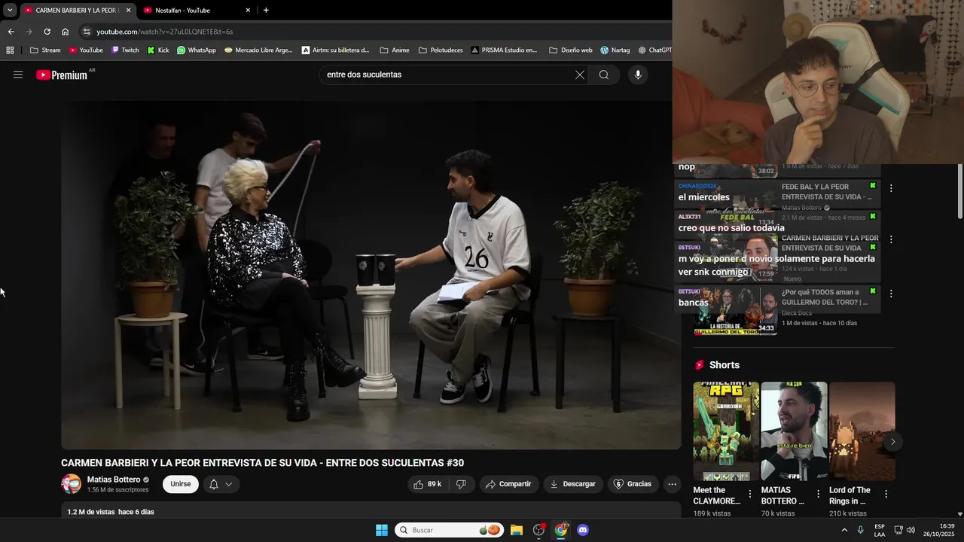Click the Compartir share button
964x542 pixels.
[x=509, y=484]
